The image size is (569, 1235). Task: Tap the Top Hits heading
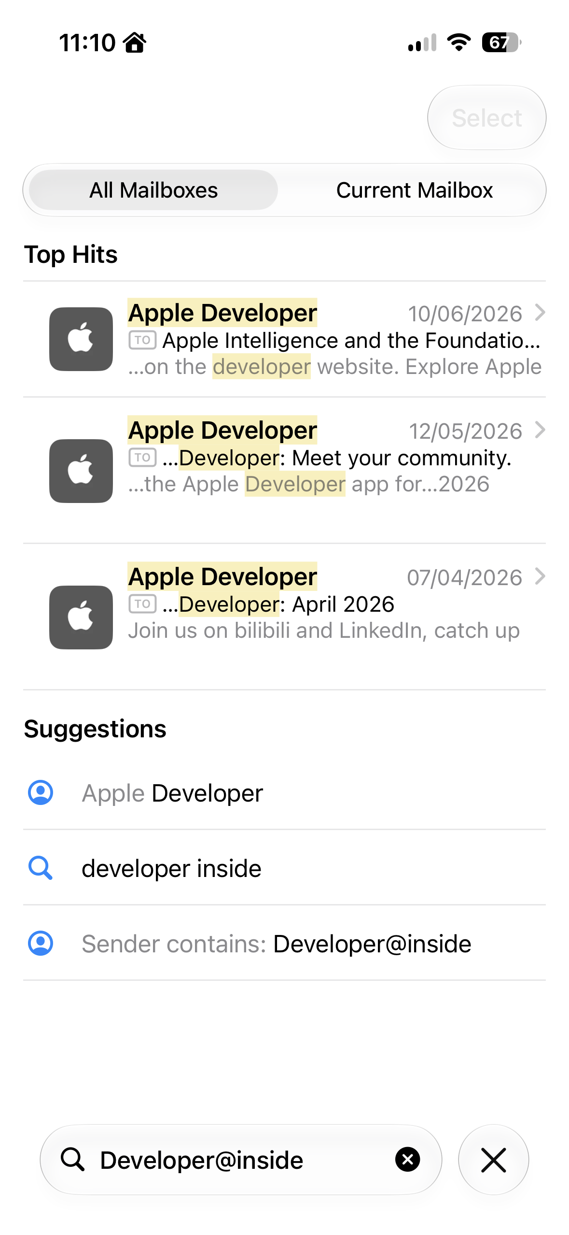click(71, 255)
